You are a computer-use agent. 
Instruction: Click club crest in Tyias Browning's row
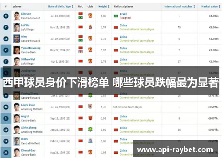[x=90, y=50]
